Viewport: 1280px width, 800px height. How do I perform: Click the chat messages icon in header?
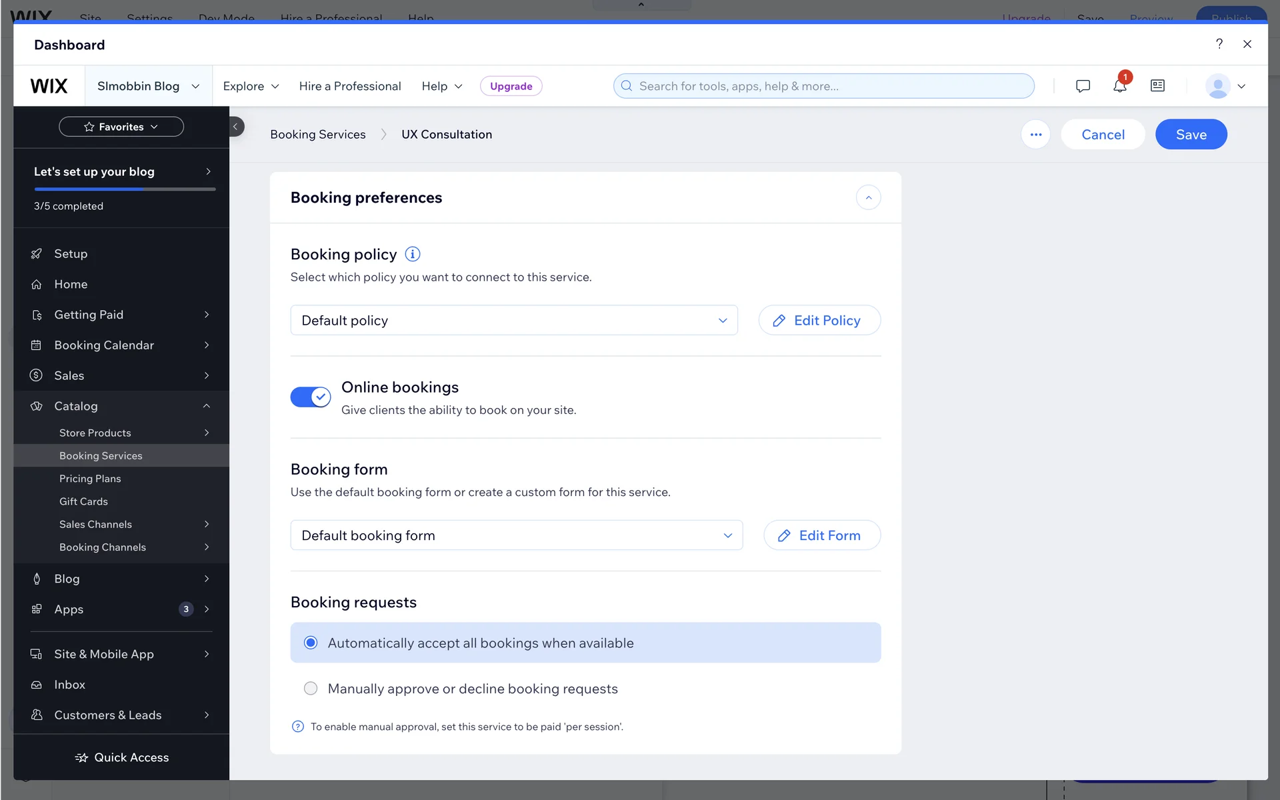pyautogui.click(x=1083, y=86)
